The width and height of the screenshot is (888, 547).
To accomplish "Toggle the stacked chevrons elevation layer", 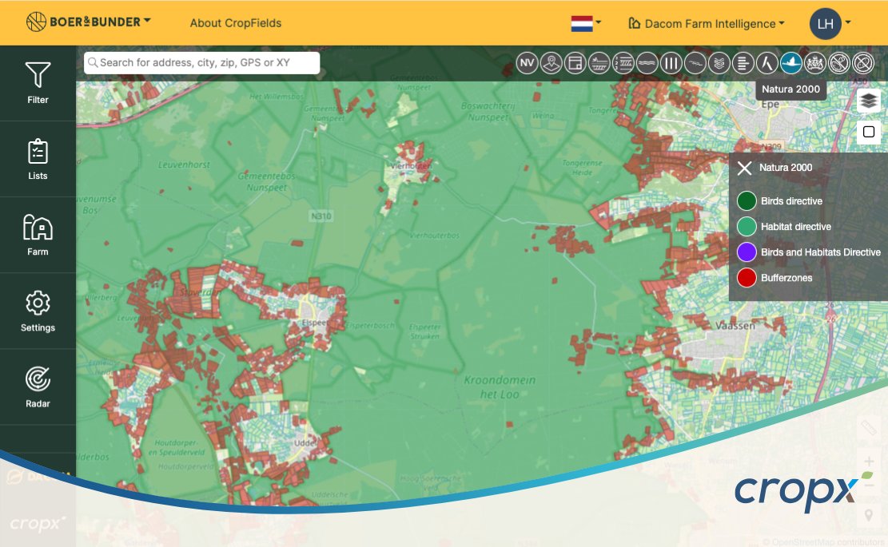I will click(x=719, y=63).
